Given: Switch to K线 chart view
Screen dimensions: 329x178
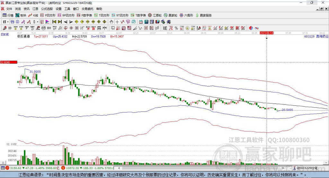Looking at the screenshot, I should [33, 15].
